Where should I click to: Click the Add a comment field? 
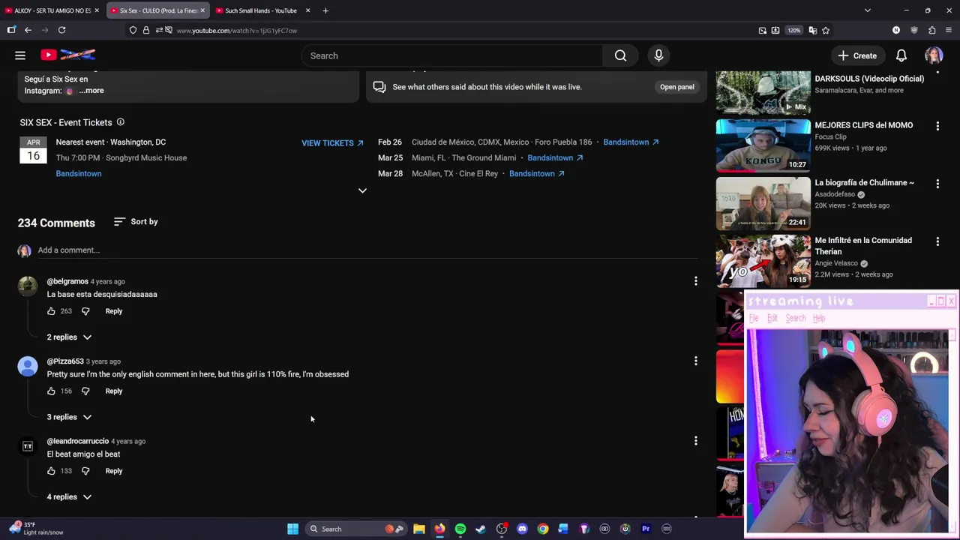[367, 250]
